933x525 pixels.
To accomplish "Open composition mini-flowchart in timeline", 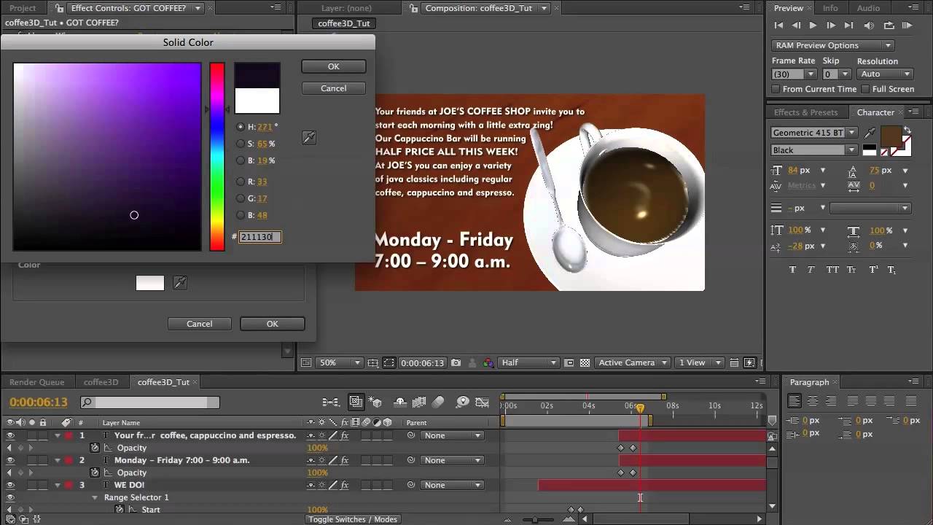I will coord(331,402).
